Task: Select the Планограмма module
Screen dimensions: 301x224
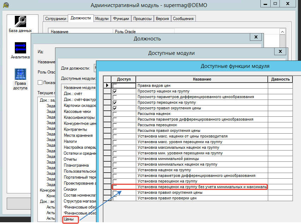Action: [x=76, y=165]
